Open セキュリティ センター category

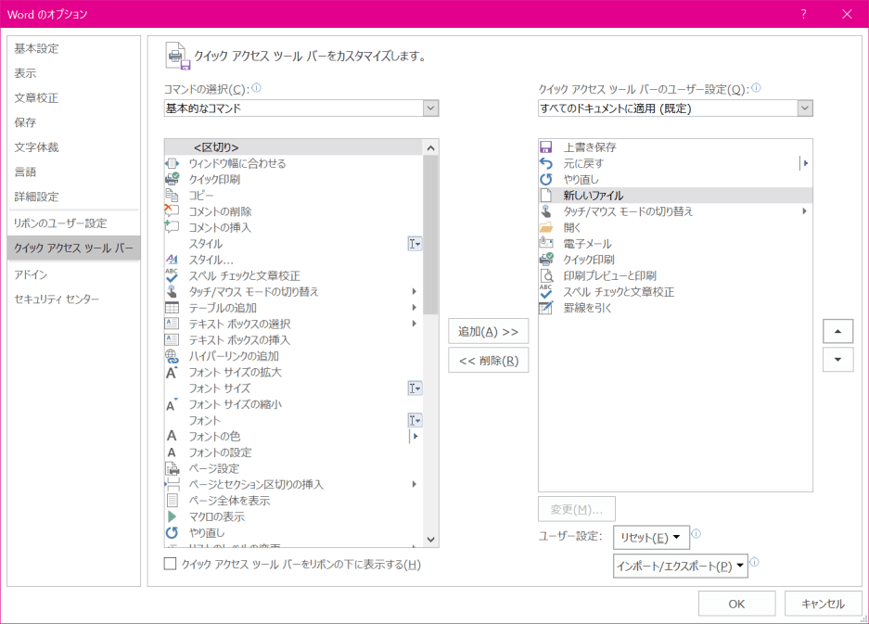(73, 299)
